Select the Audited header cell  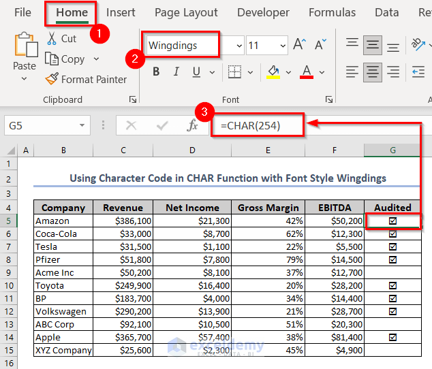(x=392, y=208)
